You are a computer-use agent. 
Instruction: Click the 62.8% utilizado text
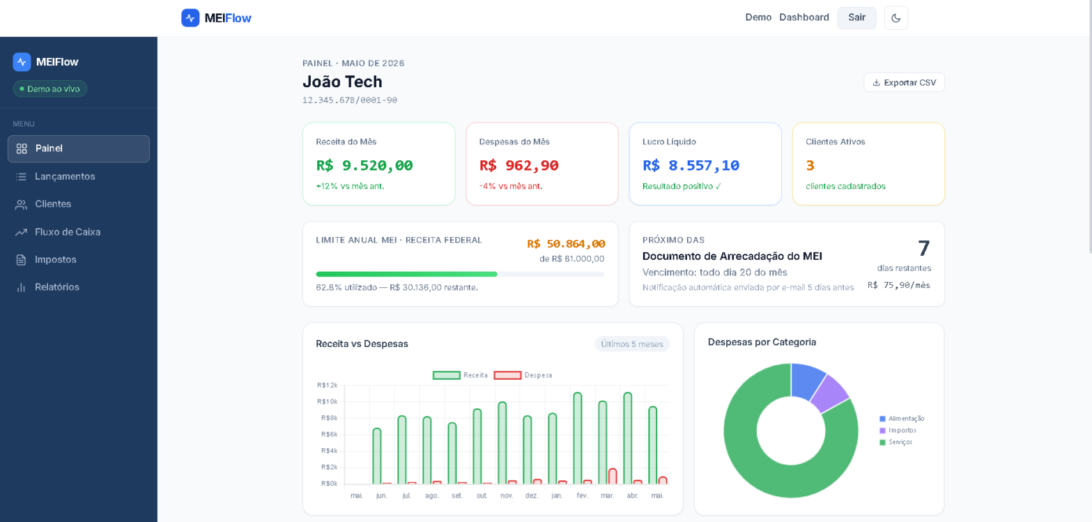tap(397, 287)
